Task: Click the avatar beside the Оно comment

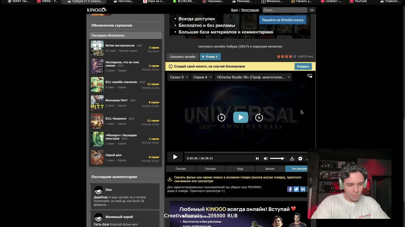Action: [x=98, y=190]
